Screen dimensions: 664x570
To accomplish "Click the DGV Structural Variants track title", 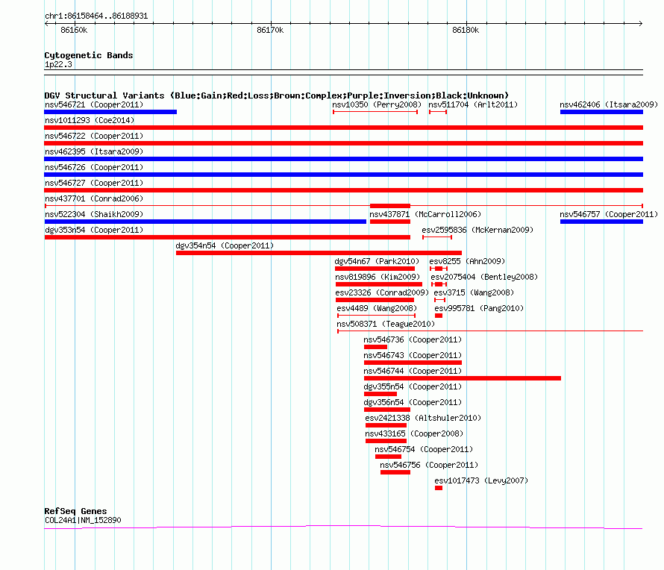I will point(277,95).
